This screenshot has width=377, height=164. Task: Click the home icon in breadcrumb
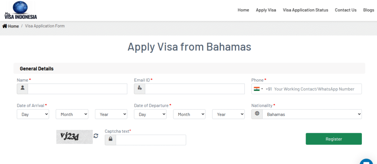click(x=5, y=26)
